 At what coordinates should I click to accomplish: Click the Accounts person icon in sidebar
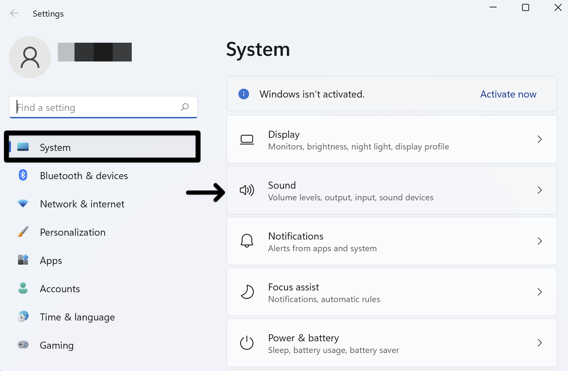click(x=23, y=288)
